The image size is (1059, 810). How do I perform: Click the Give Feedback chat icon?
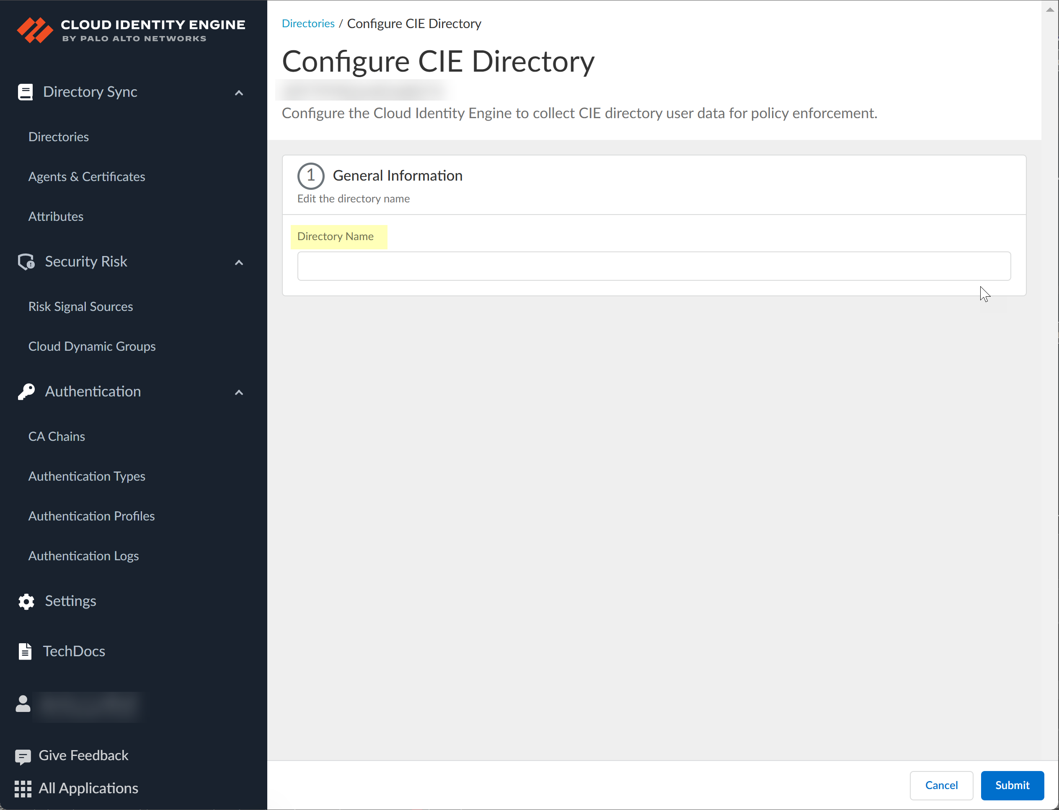pos(23,756)
